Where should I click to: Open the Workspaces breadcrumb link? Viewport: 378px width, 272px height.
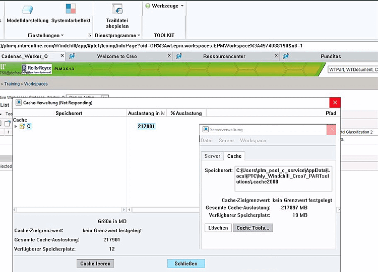(36, 84)
